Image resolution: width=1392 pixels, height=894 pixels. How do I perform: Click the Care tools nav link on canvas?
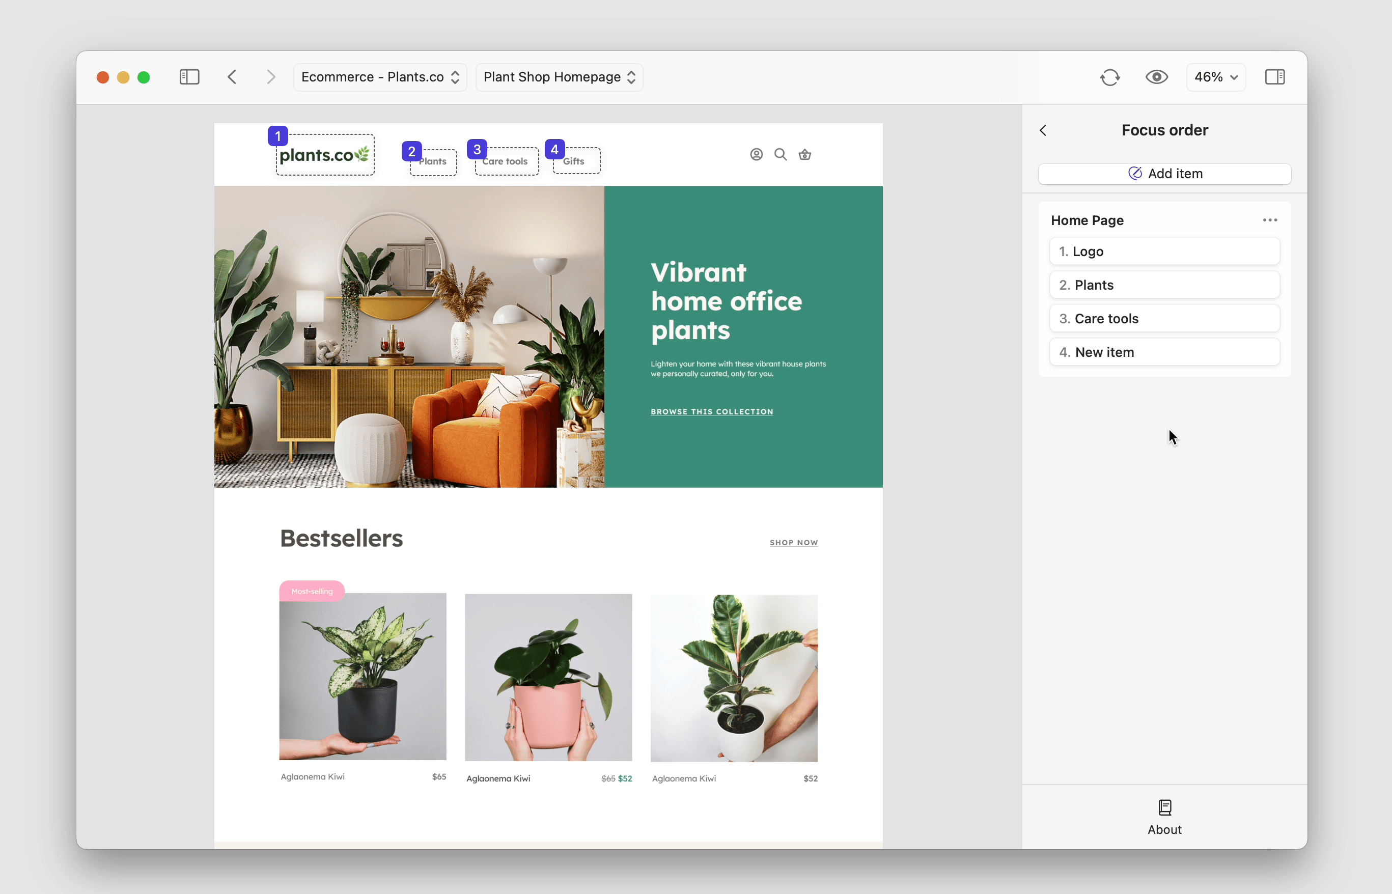click(506, 161)
